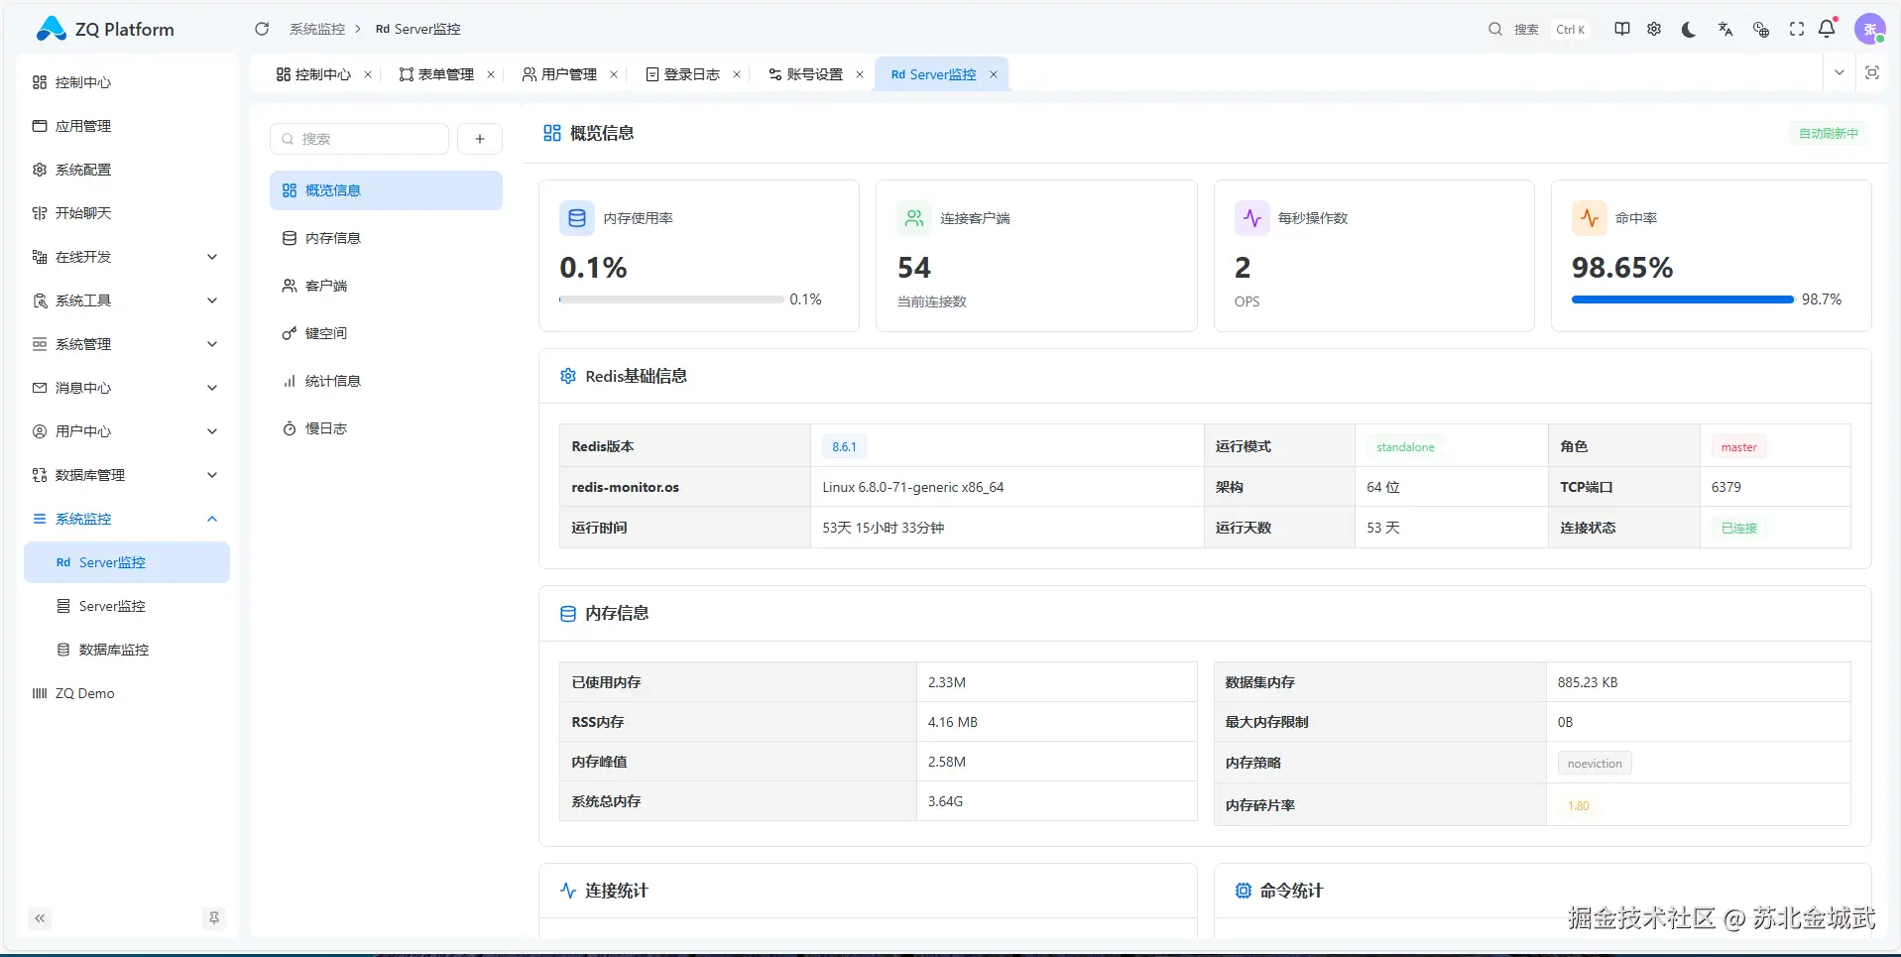Select 统计信息 in the Redis menu
The width and height of the screenshot is (1901, 957).
[x=386, y=381]
